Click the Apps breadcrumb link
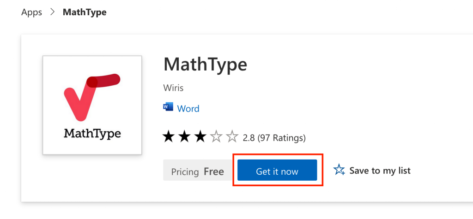The height and width of the screenshot is (219, 473). click(x=31, y=12)
